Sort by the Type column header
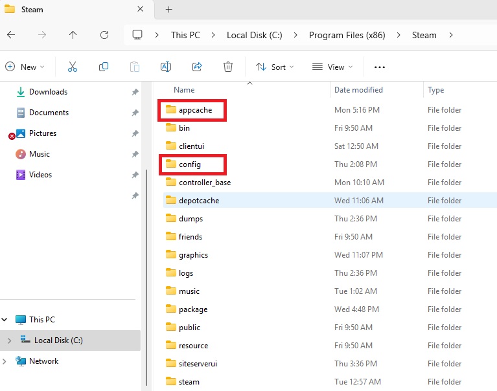Viewport: 497px width, 391px height. click(435, 90)
